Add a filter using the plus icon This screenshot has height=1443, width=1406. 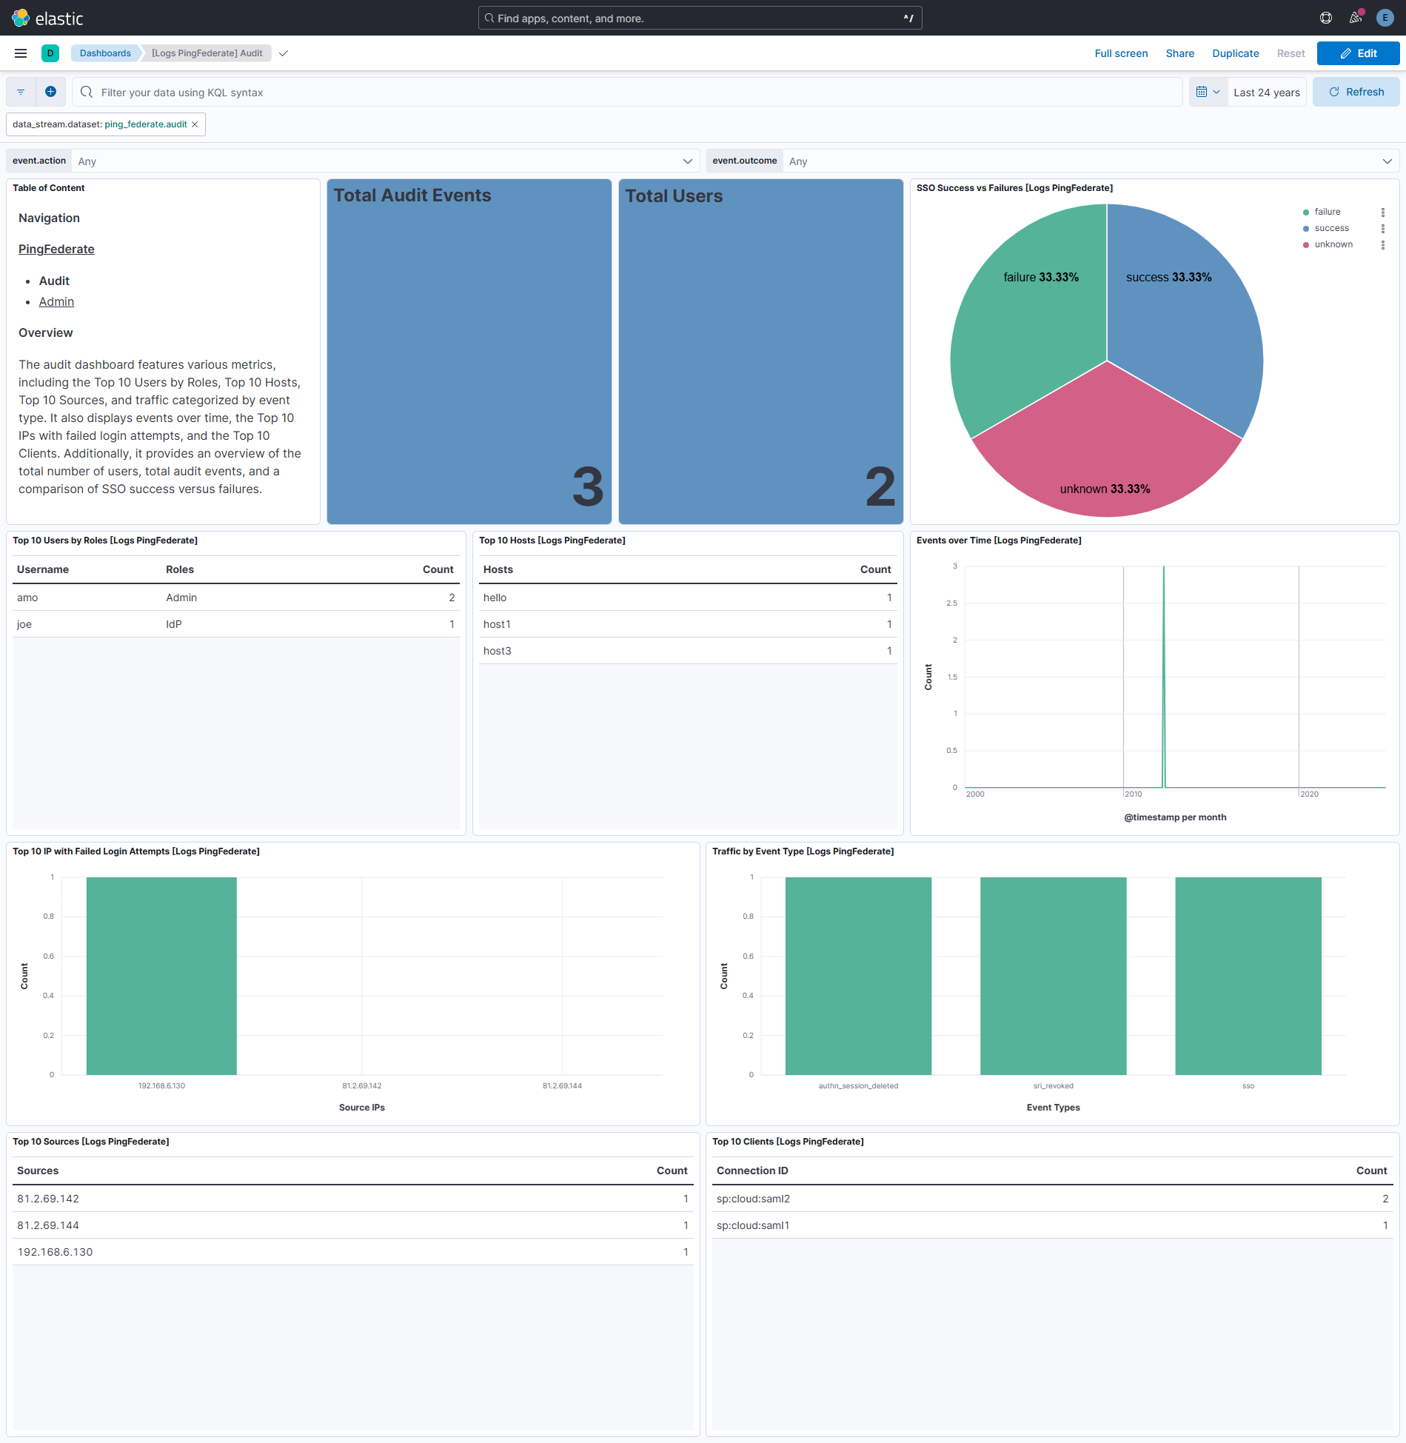pos(50,91)
